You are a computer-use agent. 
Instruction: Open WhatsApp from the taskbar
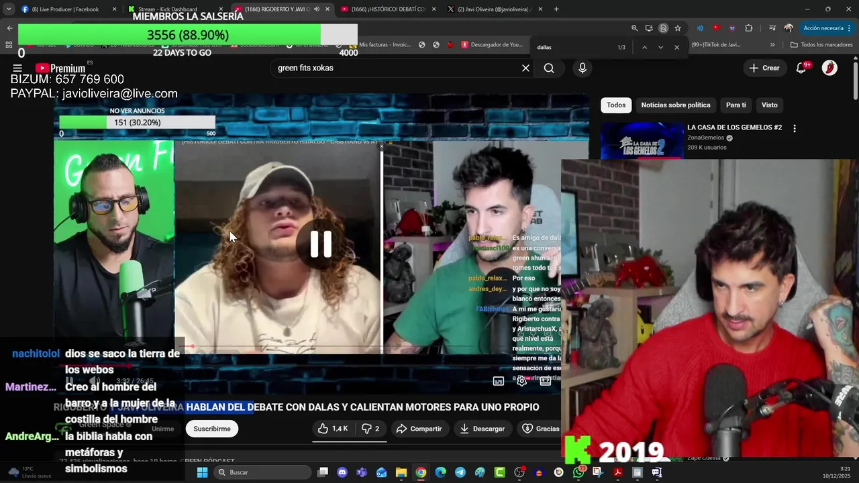578,472
